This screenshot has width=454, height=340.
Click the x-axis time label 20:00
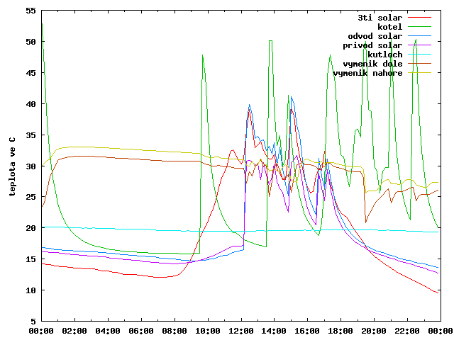pos(375,331)
